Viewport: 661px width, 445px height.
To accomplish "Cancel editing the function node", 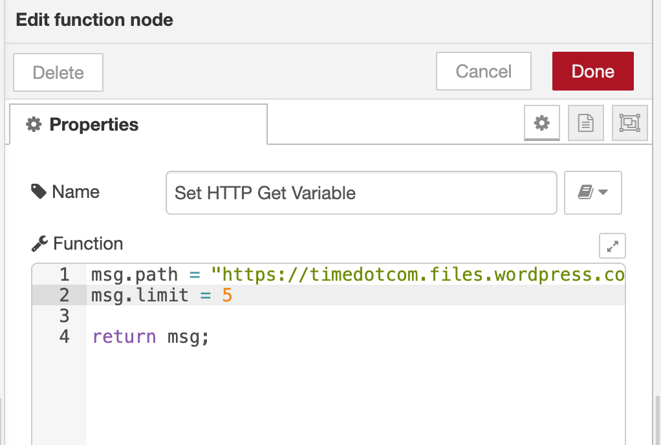I will [x=483, y=71].
